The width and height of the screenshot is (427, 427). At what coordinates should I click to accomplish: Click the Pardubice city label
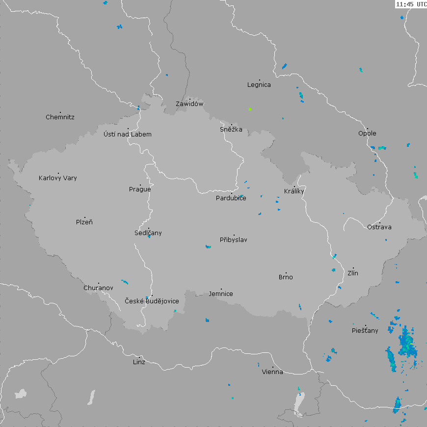(231, 198)
